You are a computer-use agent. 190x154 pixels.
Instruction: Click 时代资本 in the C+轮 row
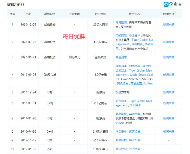coord(121,101)
